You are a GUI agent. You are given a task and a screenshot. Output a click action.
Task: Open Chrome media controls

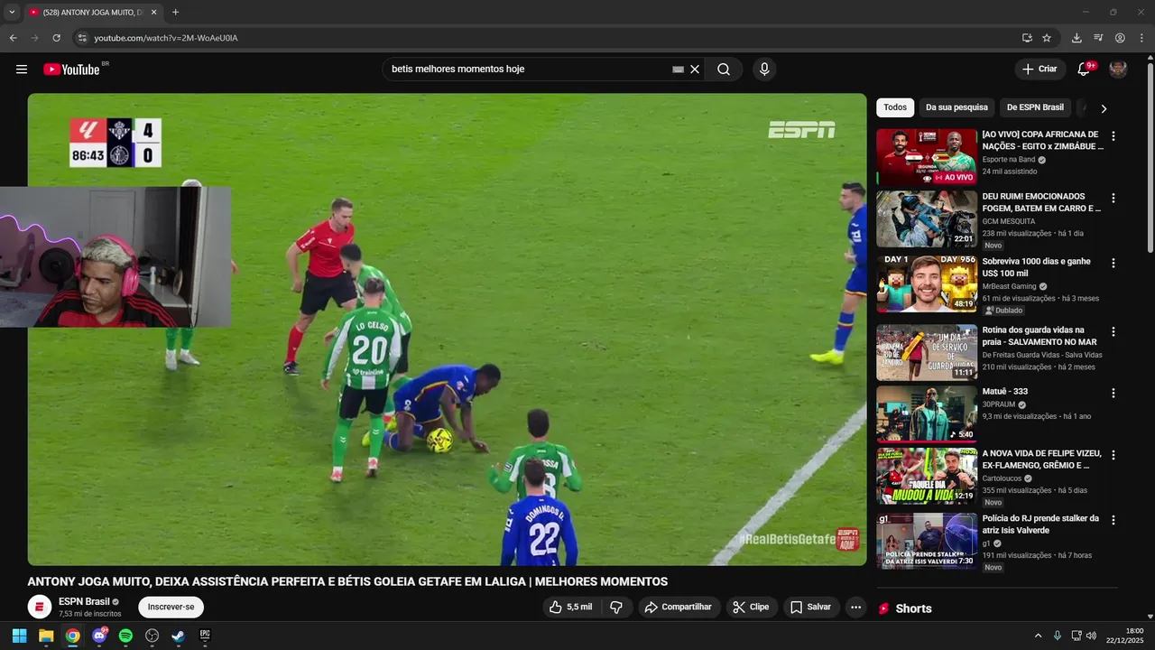pos(1098,38)
